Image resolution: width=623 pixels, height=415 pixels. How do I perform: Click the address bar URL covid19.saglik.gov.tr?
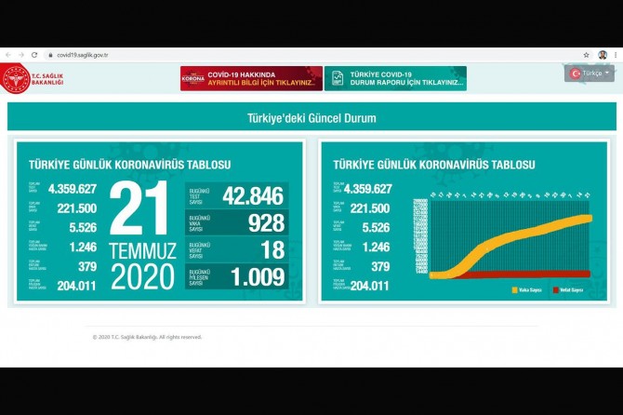(x=82, y=55)
